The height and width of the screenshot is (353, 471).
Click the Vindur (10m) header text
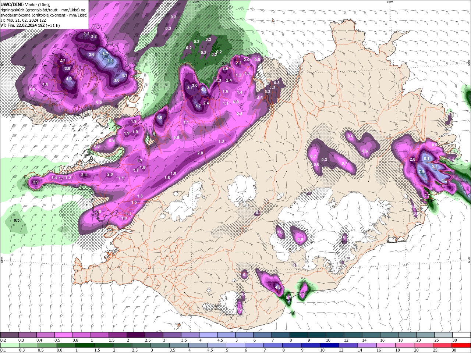tap(38, 4)
